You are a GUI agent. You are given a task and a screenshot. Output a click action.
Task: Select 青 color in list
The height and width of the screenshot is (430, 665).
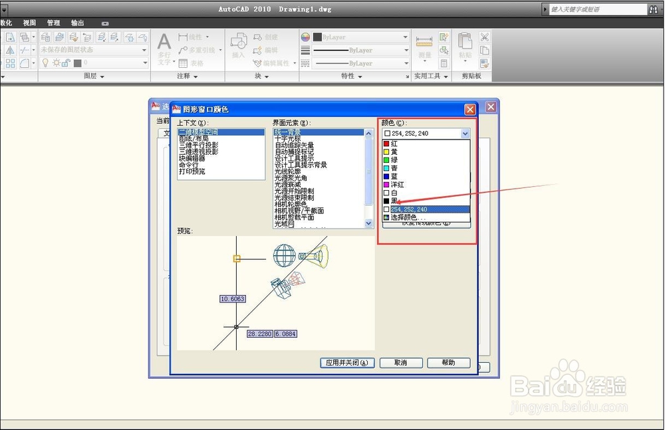[x=426, y=168]
